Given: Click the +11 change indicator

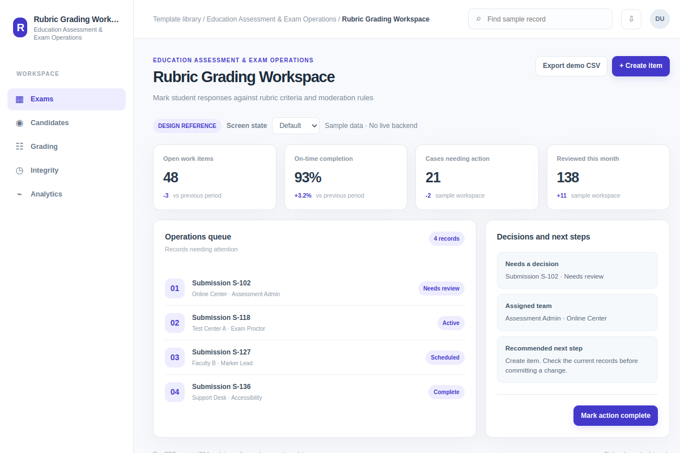Looking at the screenshot, I should [x=562, y=195].
